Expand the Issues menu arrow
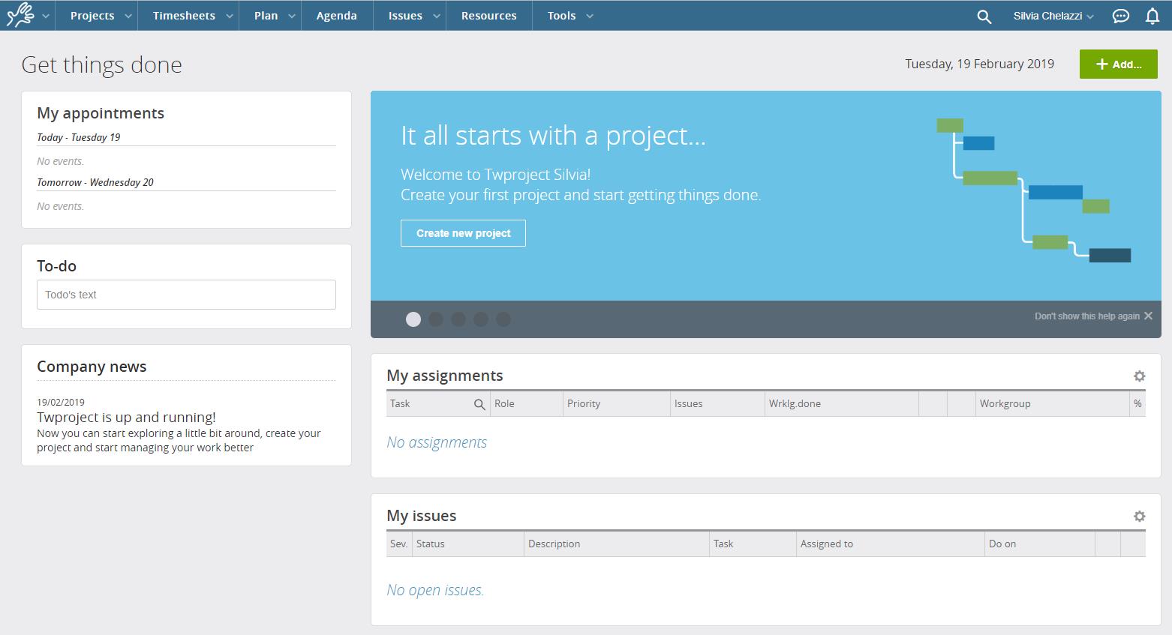Viewport: 1172px width, 635px height. [436, 16]
